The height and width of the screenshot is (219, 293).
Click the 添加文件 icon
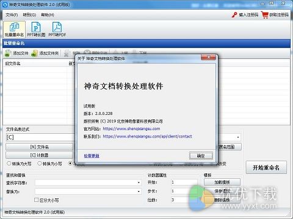point(8,54)
